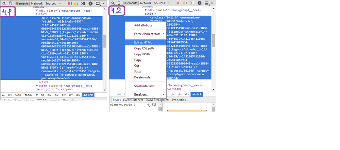This screenshot has height=150, width=340.
Task: Click the vertical scrollbar thumb in the left Elements panel
Action: click(105, 41)
